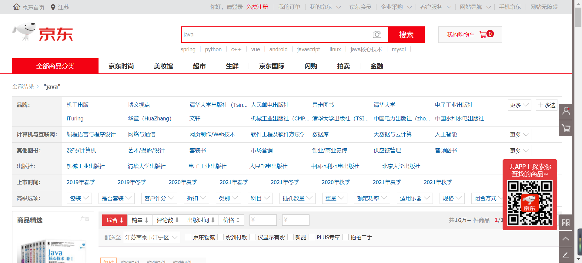Go to 美妆馆 nav tab
This screenshot has height=263, width=582.
pyautogui.click(x=163, y=66)
